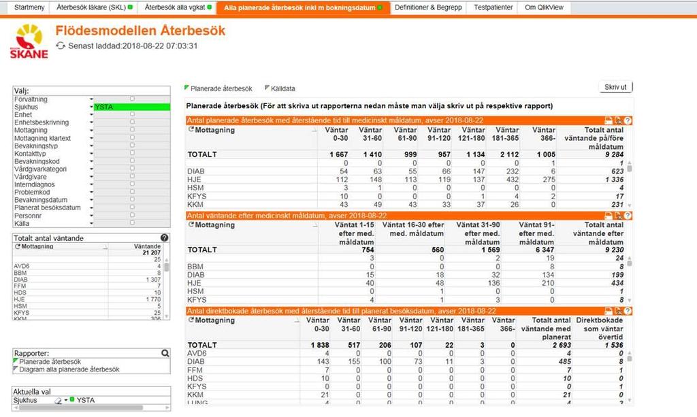This screenshot has width=697, height=417.
Task: Click the grey flag icon beside Källdata
Action: (267, 88)
